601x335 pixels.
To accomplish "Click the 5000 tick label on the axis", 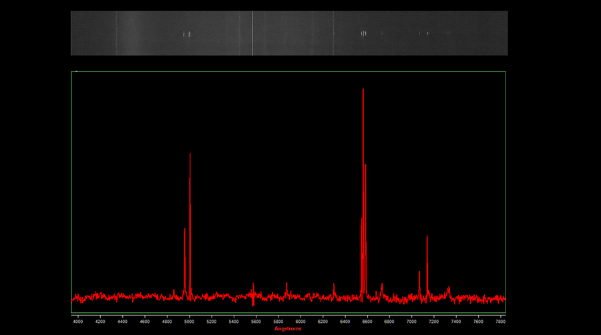I will [x=189, y=322].
